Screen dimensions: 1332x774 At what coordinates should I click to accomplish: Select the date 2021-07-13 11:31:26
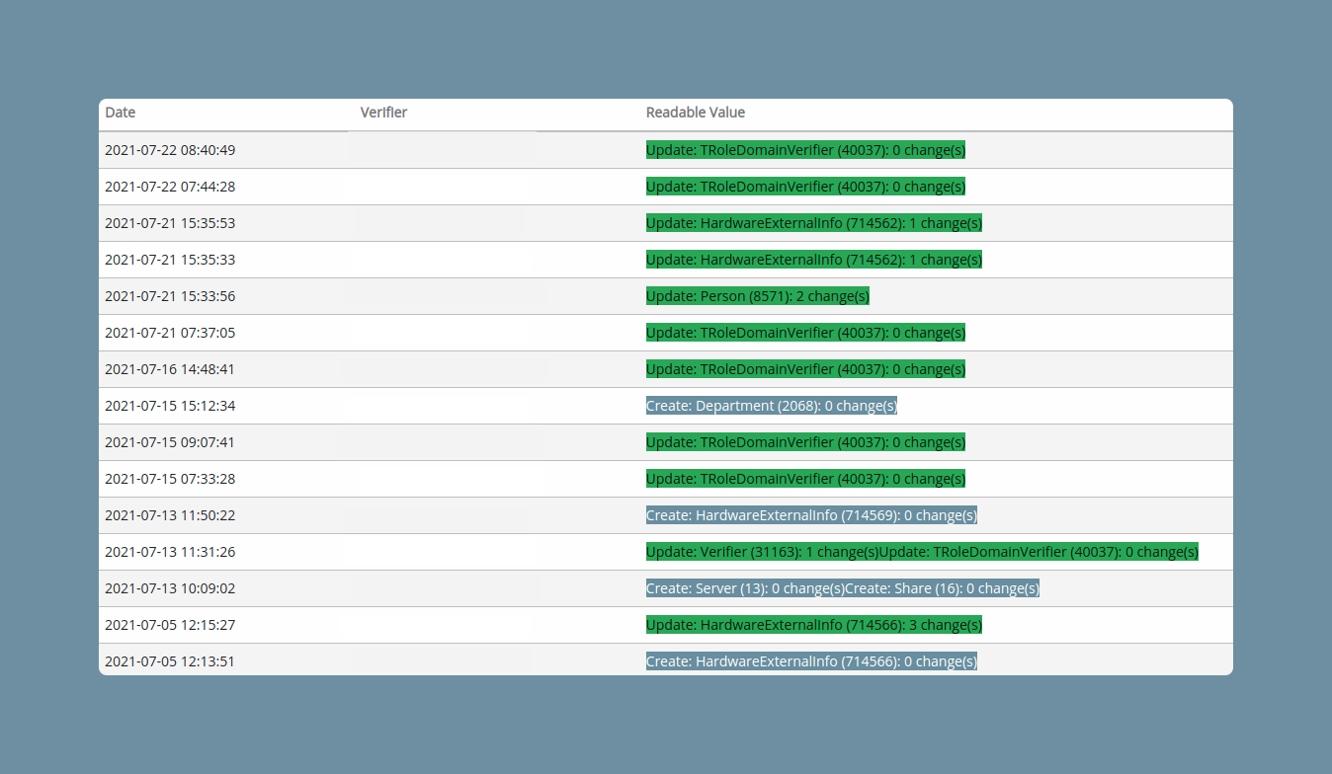(x=170, y=552)
